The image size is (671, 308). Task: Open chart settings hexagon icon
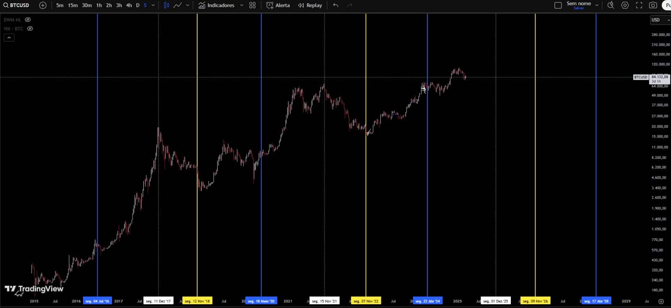625,5
